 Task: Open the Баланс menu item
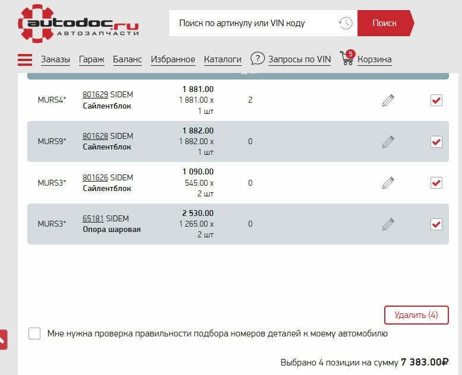(127, 59)
